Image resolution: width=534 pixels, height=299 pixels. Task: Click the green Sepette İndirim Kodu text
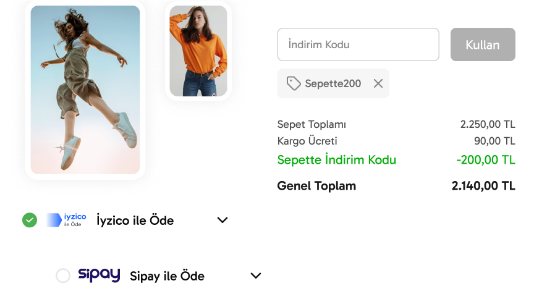(337, 160)
